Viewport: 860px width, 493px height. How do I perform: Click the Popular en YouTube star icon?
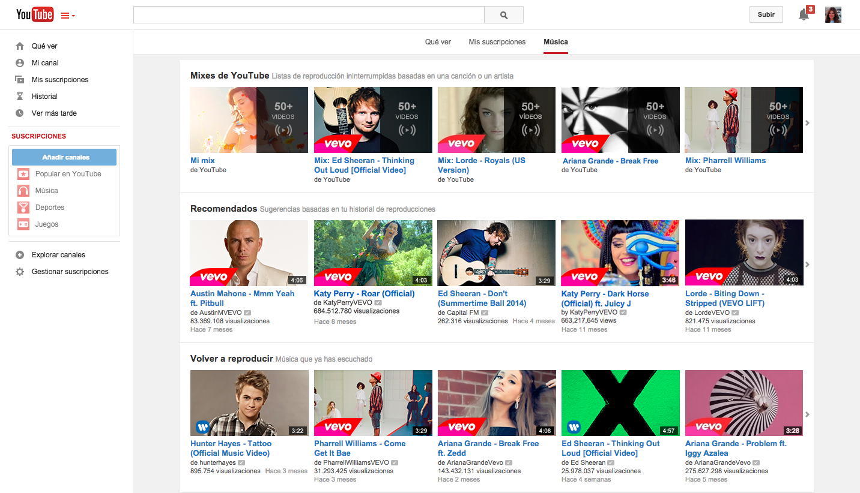pos(23,174)
